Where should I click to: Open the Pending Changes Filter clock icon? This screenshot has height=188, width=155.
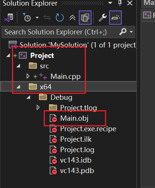tap(27, 18)
